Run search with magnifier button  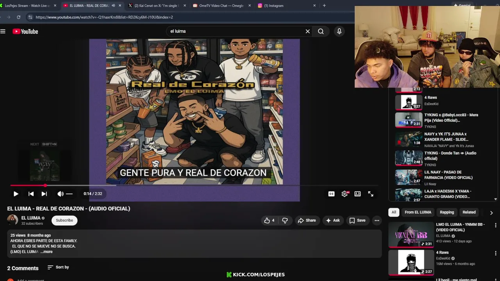point(321,31)
